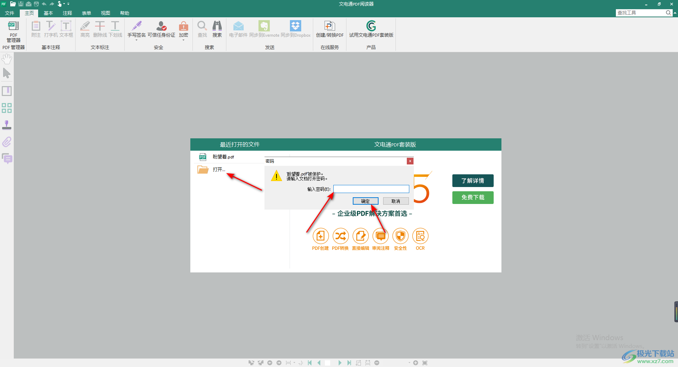
Task: Open the 文件 menu
Action: (x=10, y=13)
